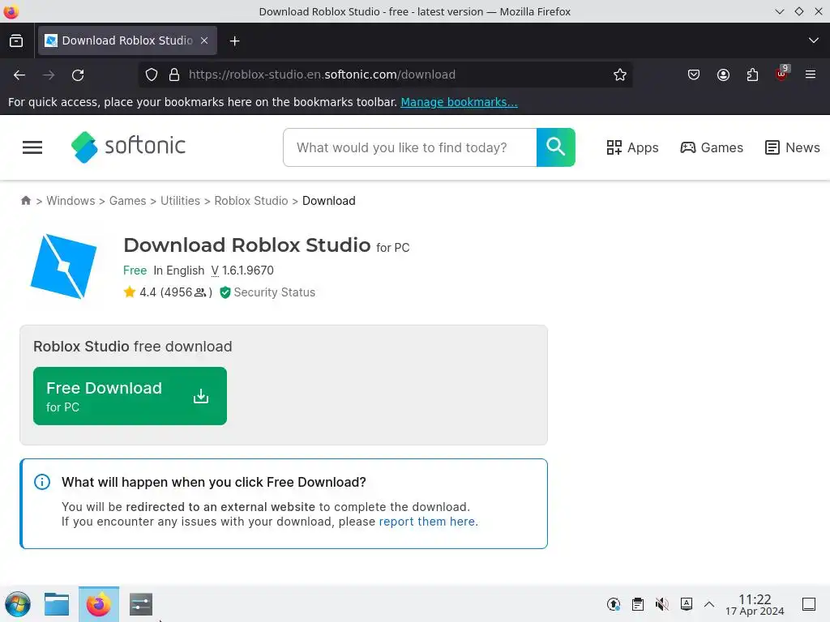The width and height of the screenshot is (830, 622).
Task: Click info icon in notice box
Action: pyautogui.click(x=42, y=482)
